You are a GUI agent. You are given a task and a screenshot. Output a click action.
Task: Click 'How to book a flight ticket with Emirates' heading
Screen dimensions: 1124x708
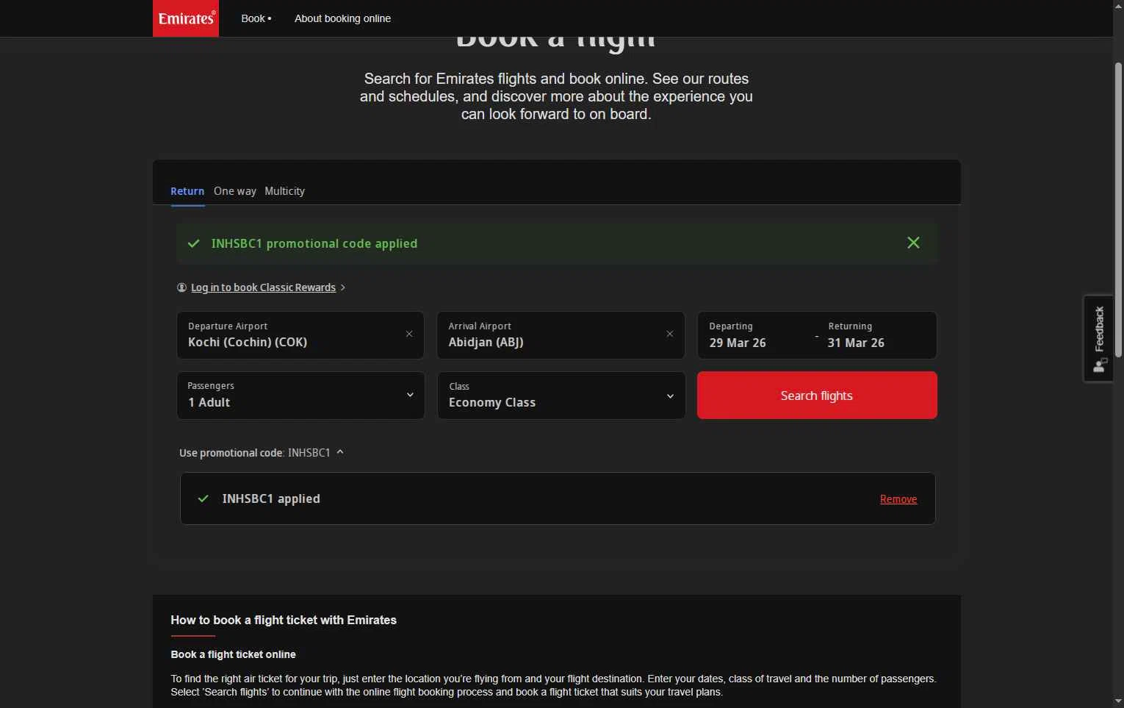284,620
